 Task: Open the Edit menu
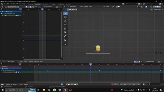click(x=8, y=4)
